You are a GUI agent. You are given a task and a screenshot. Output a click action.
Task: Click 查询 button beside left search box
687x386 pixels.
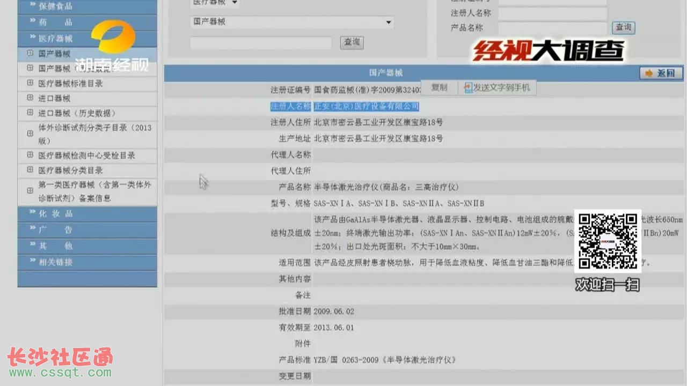point(352,42)
